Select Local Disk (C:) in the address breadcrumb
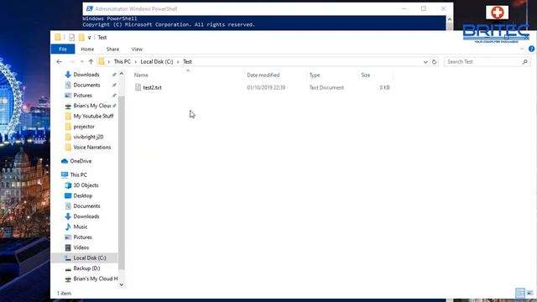This screenshot has height=302, width=537. (157, 61)
